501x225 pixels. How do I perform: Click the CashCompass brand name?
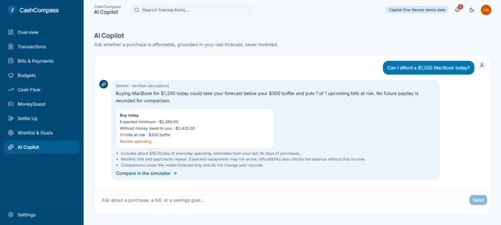(39, 10)
